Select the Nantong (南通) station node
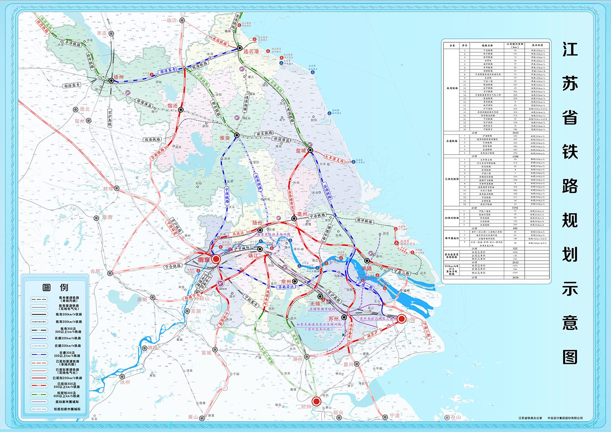 [x=367, y=261]
